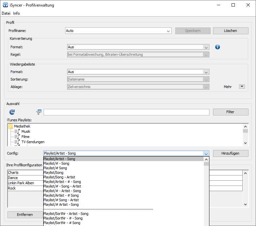256x226 pixels.
Task: Click the filter text input field
Action: 126,112
